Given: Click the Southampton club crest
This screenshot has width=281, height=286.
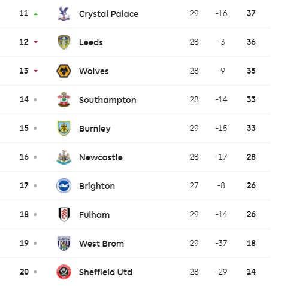Looking at the screenshot, I should (x=64, y=99).
